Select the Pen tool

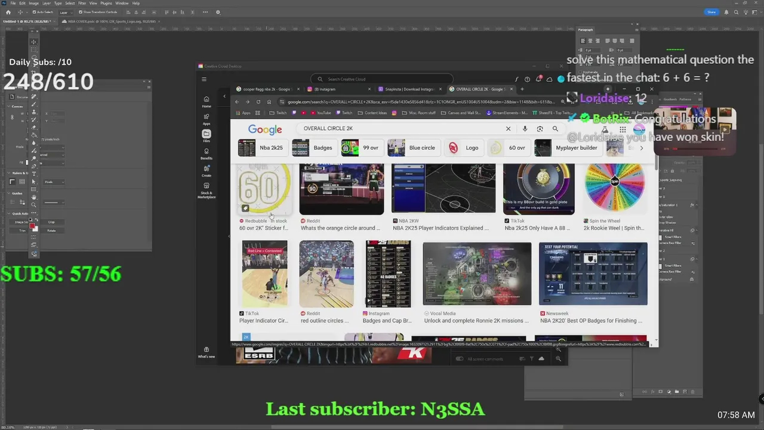click(x=33, y=166)
